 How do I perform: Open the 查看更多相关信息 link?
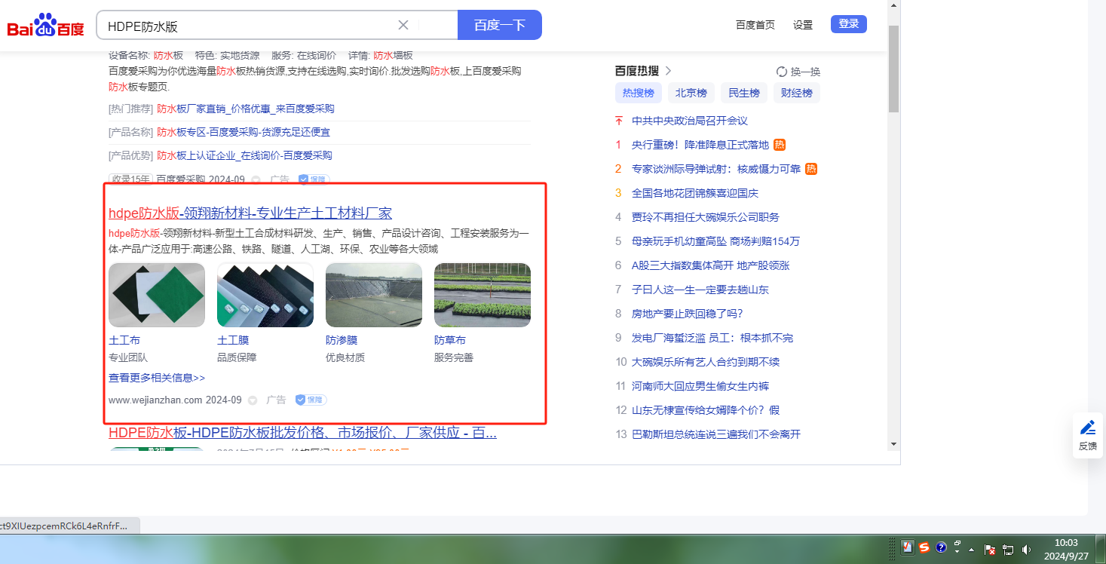tap(157, 378)
